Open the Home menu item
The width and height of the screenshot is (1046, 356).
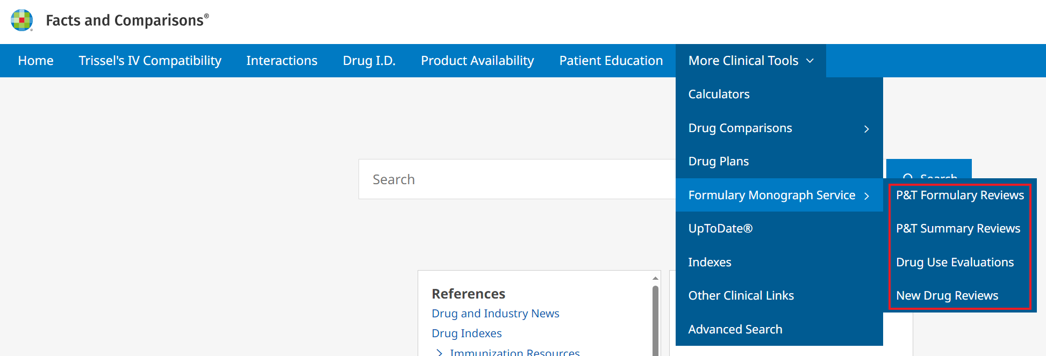click(x=35, y=61)
